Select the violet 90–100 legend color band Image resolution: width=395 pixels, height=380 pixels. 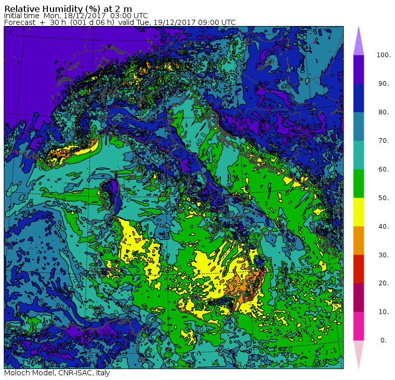click(x=359, y=69)
